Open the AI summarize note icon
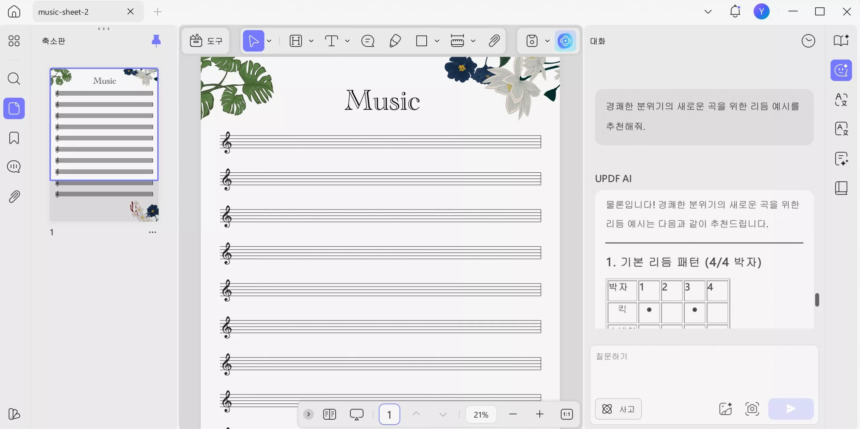Viewport: 860px width, 429px height. (841, 159)
